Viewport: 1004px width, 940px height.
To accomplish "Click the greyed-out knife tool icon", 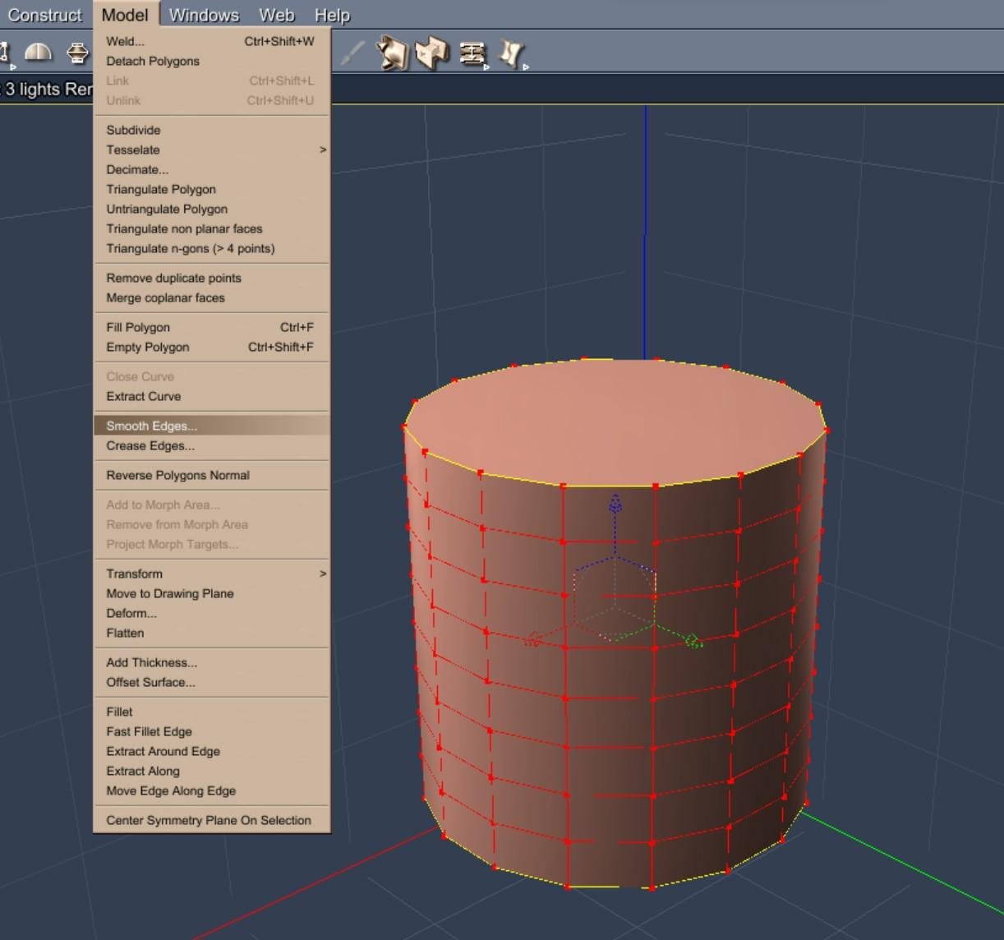I will [352, 54].
